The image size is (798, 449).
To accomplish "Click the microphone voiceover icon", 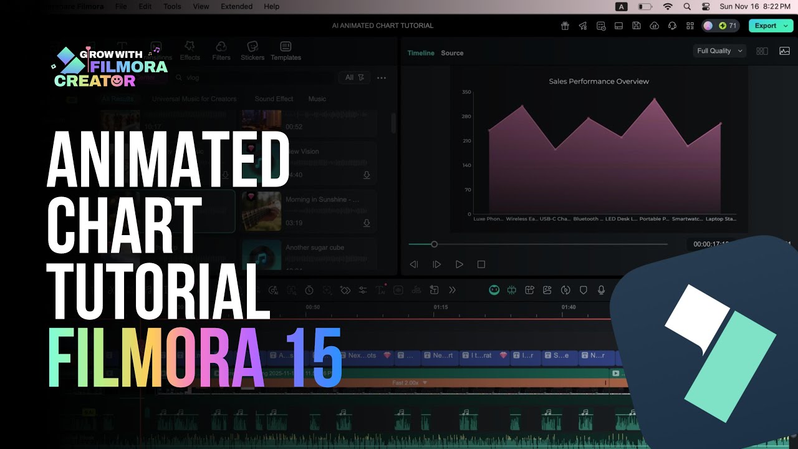I will (602, 290).
